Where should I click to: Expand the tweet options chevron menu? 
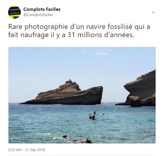coord(153,12)
